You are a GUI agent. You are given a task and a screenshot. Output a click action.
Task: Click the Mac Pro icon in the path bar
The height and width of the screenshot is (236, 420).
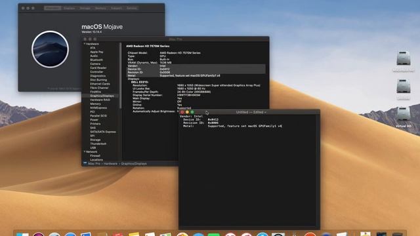[x=85, y=163]
